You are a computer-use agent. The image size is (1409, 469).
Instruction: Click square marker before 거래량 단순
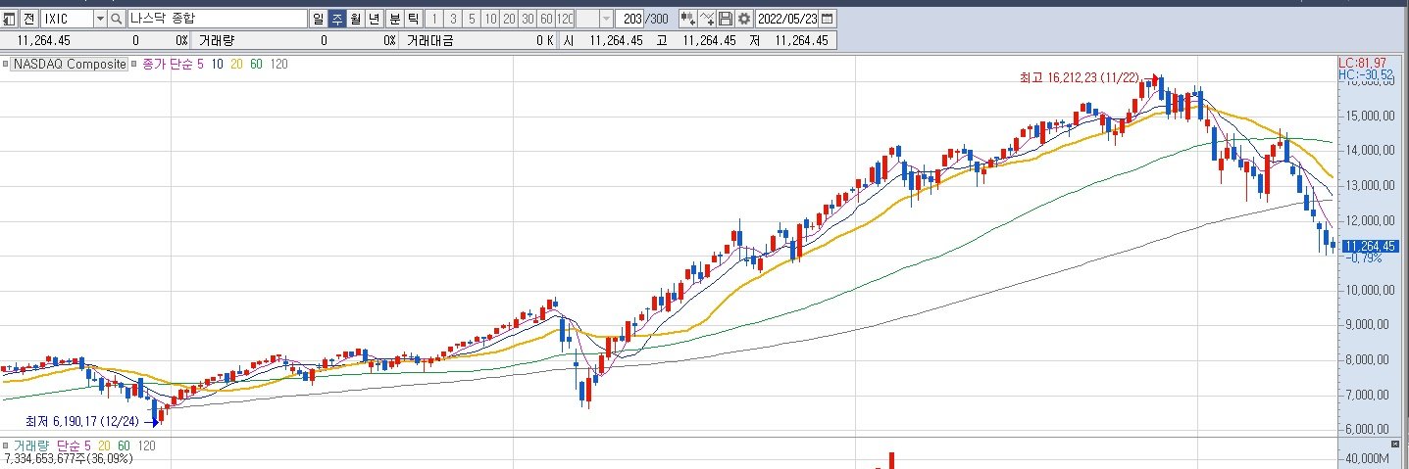tap(6, 446)
